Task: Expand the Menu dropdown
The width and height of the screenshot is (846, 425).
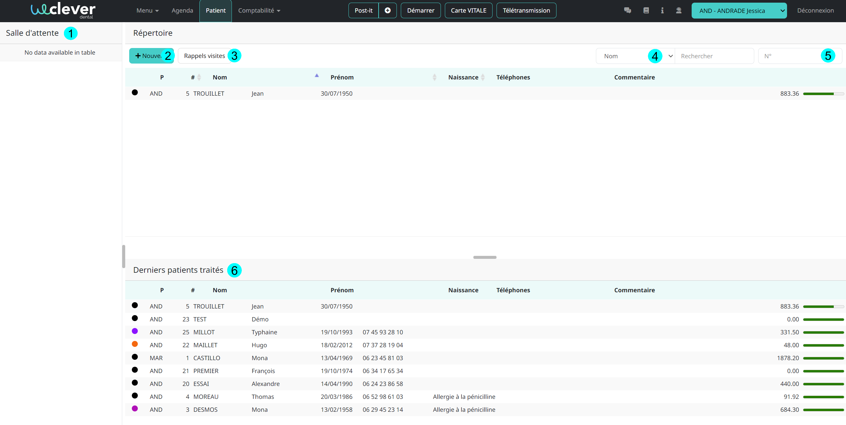Action: 147,11
